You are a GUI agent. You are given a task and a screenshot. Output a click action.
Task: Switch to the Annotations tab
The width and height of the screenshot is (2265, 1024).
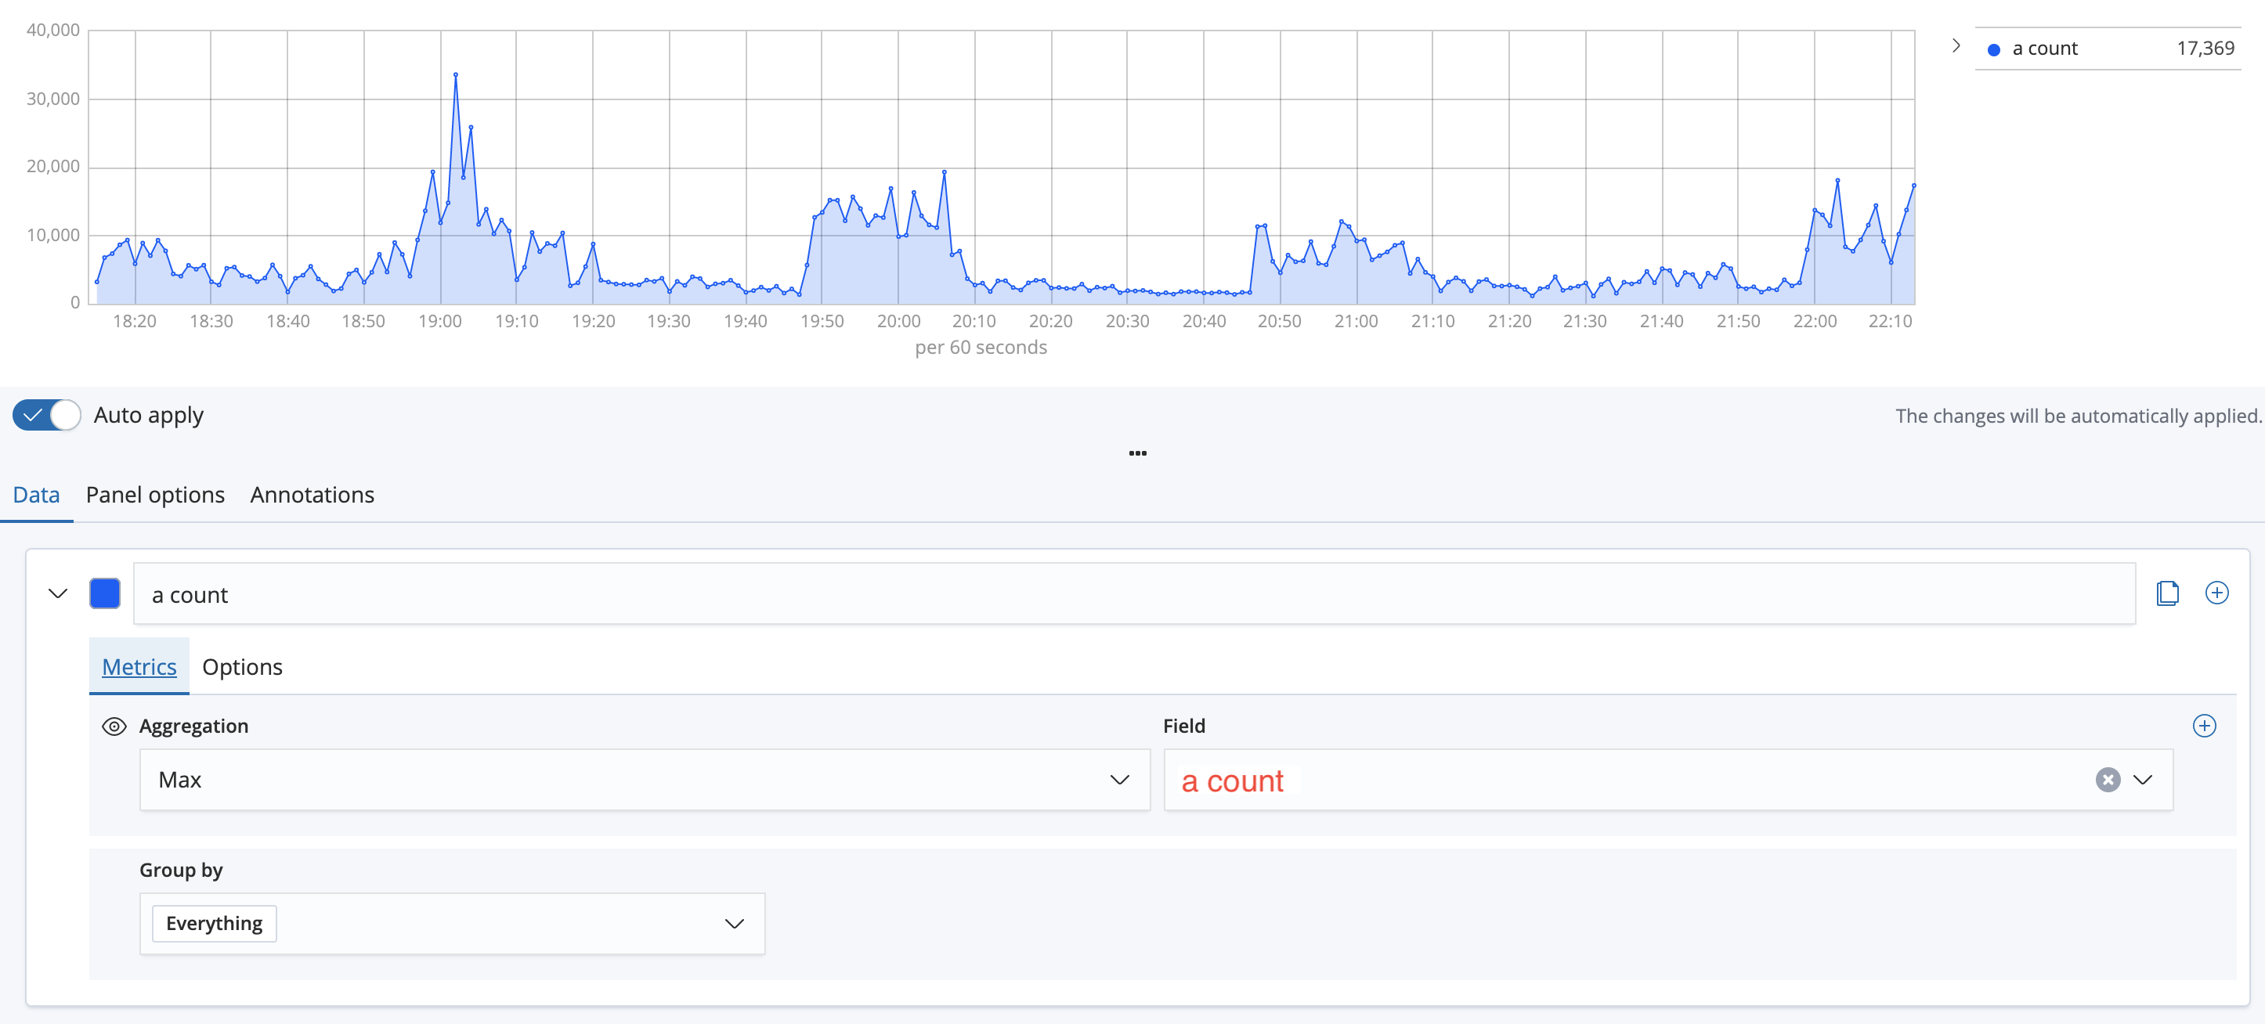pos(312,495)
